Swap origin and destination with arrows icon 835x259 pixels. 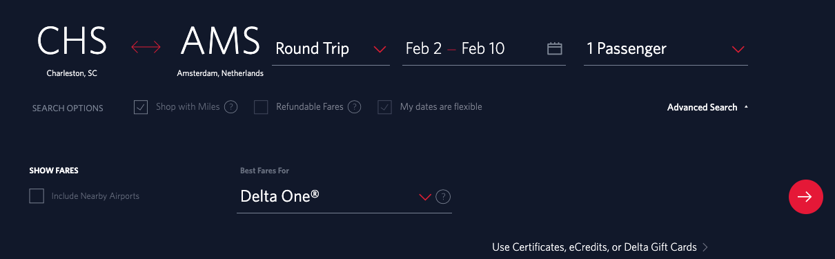[146, 47]
